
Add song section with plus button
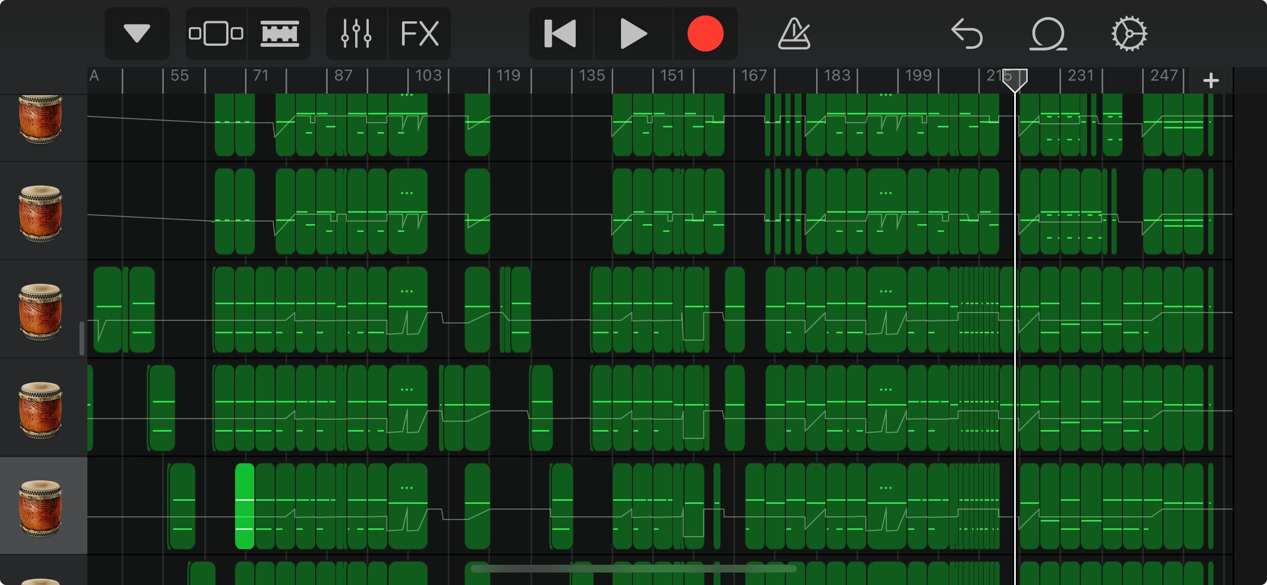[x=1211, y=81]
